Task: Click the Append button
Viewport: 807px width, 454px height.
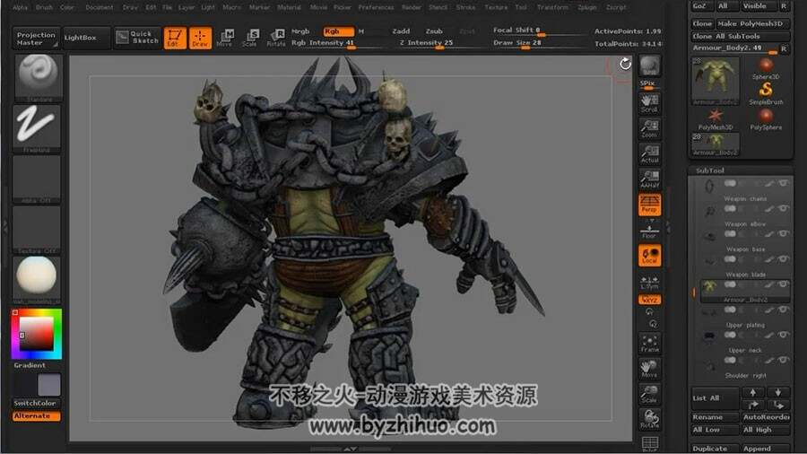Action: coord(766,449)
